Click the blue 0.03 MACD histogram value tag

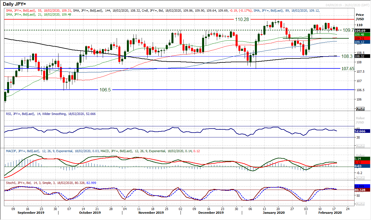click(362, 166)
